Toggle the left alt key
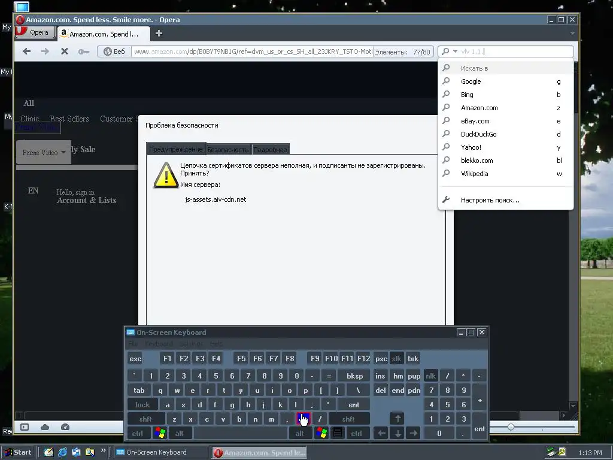The image size is (613, 460). [180, 433]
